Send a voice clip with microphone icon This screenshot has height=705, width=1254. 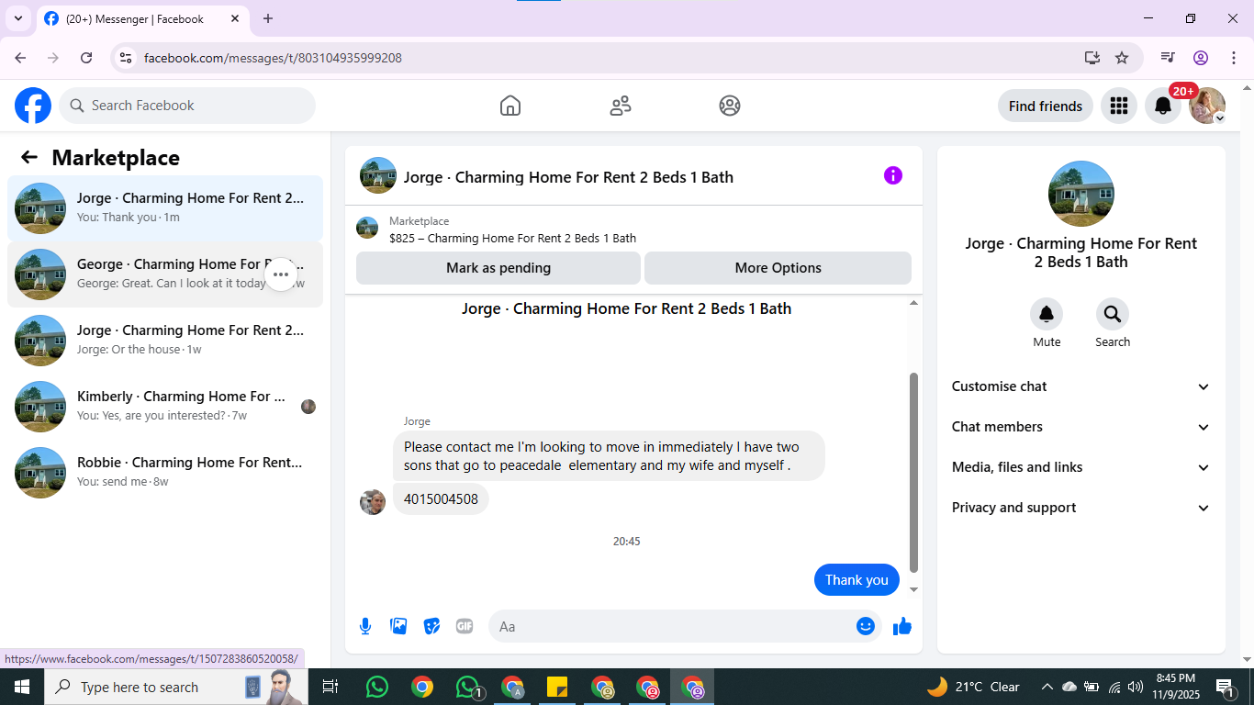click(365, 626)
